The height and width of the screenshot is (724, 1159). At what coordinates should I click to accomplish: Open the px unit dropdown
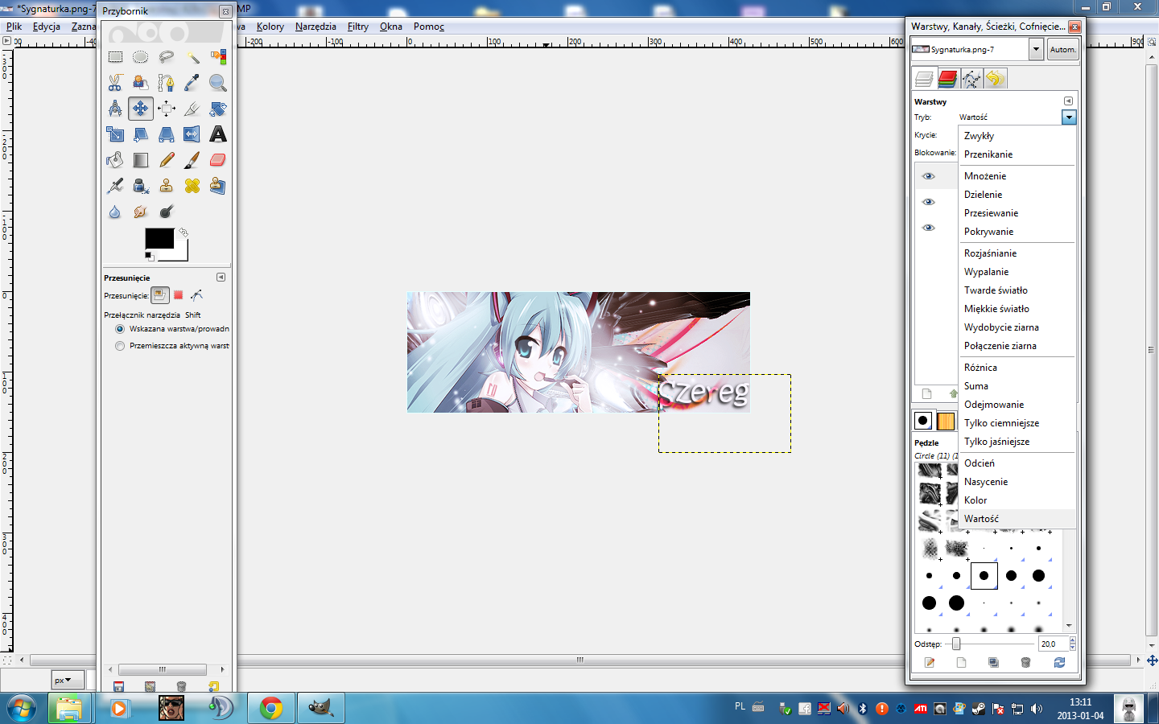pyautogui.click(x=68, y=680)
